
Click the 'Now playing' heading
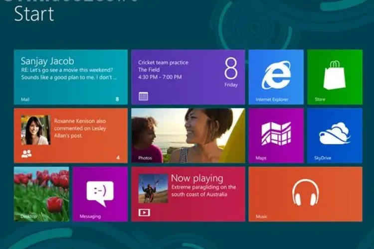[197, 178]
